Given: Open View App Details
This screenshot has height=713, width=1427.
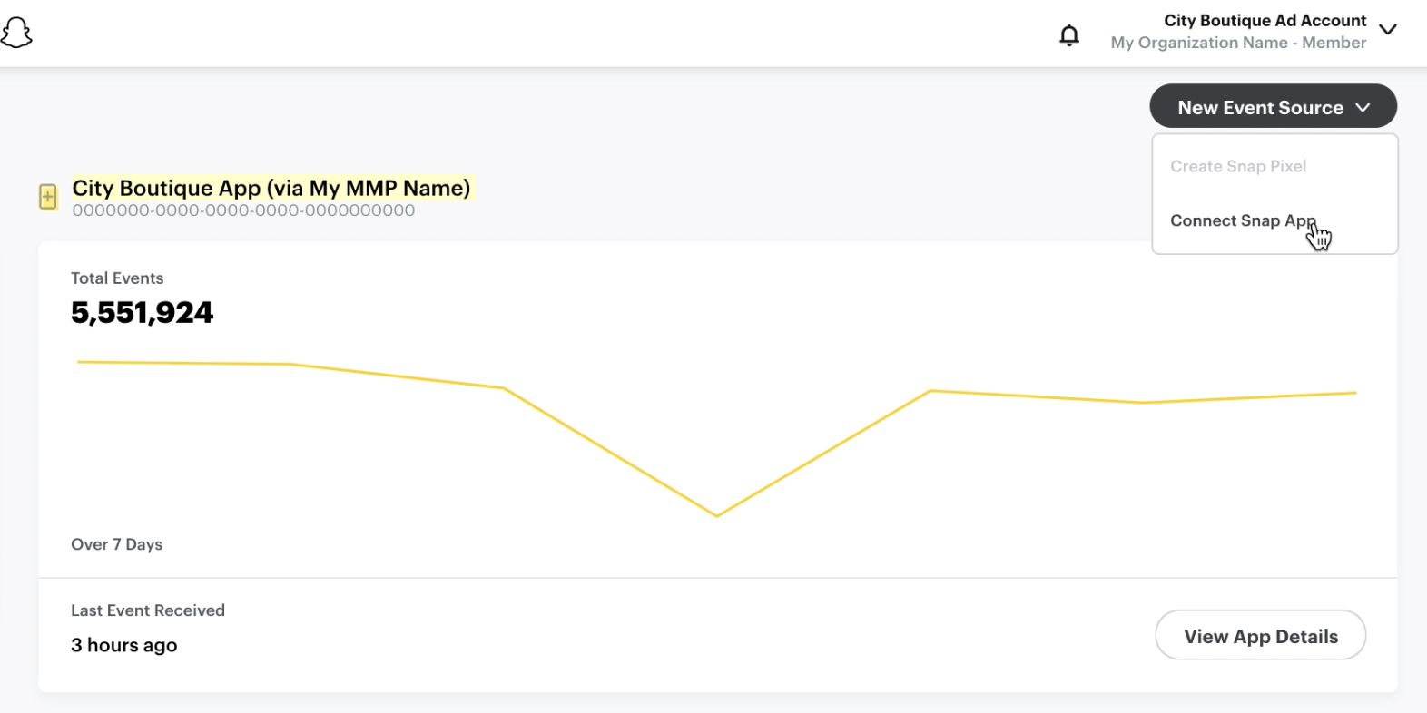Looking at the screenshot, I should click(1260, 635).
